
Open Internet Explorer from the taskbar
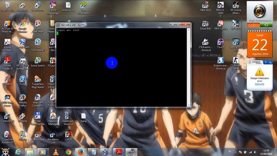tap(18, 152)
